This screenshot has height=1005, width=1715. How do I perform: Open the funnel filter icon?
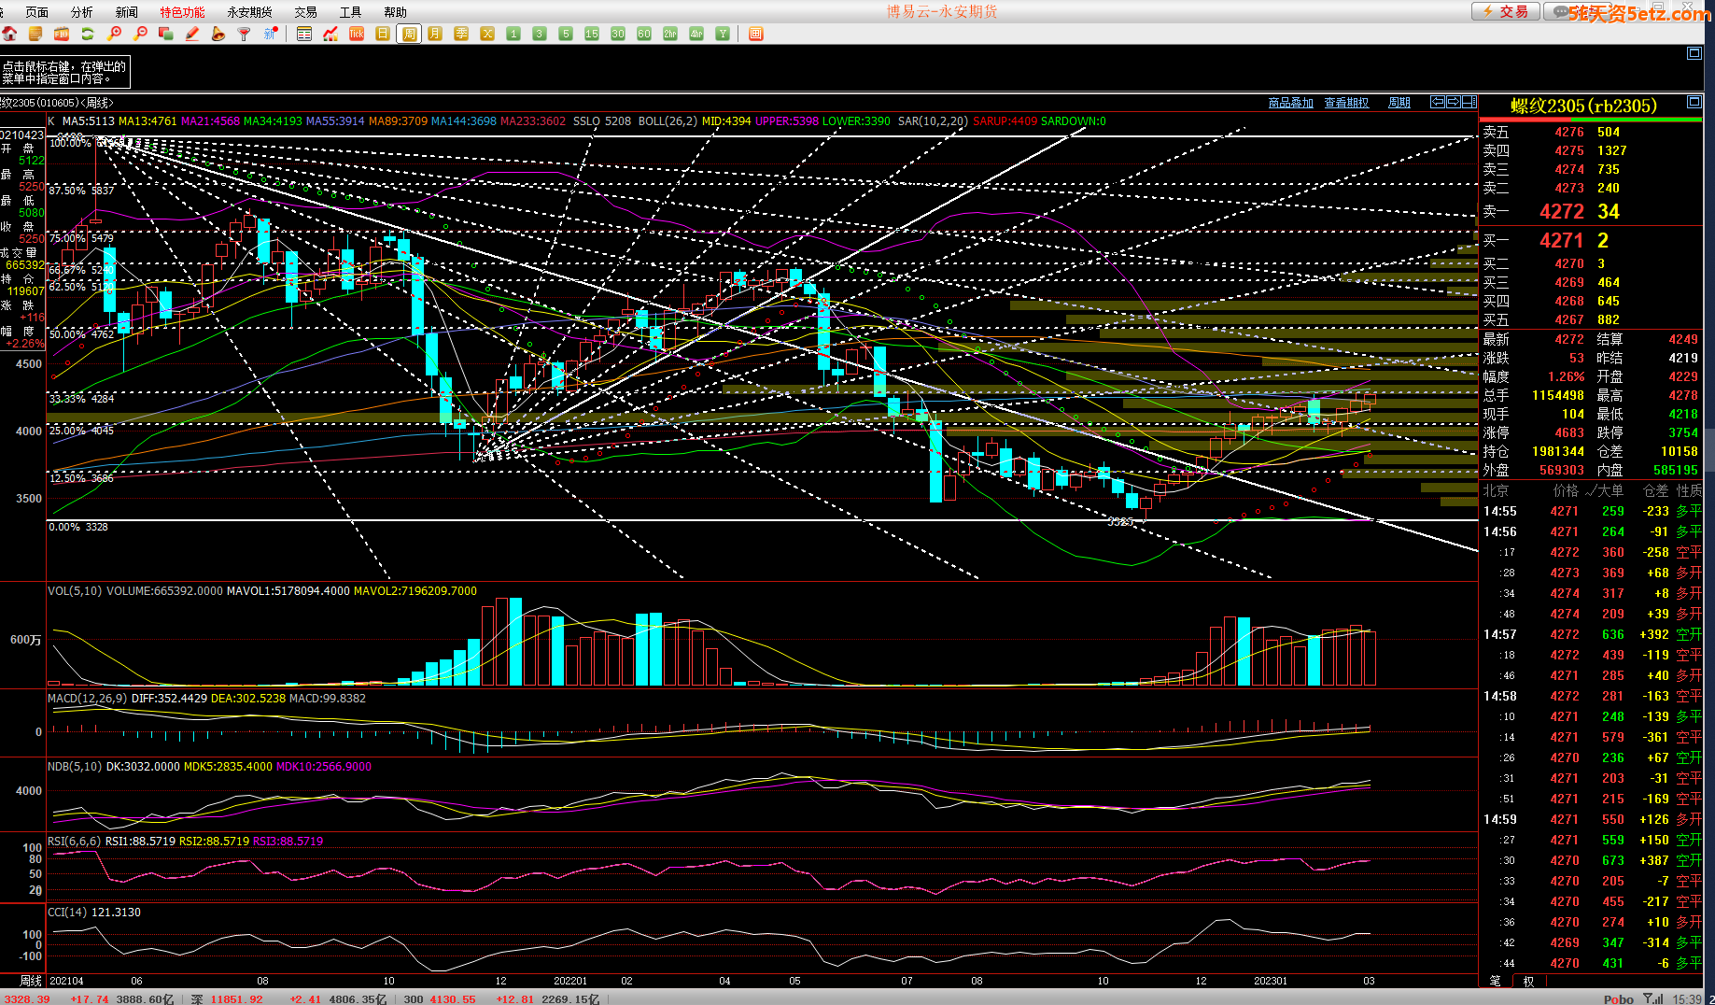click(x=245, y=34)
